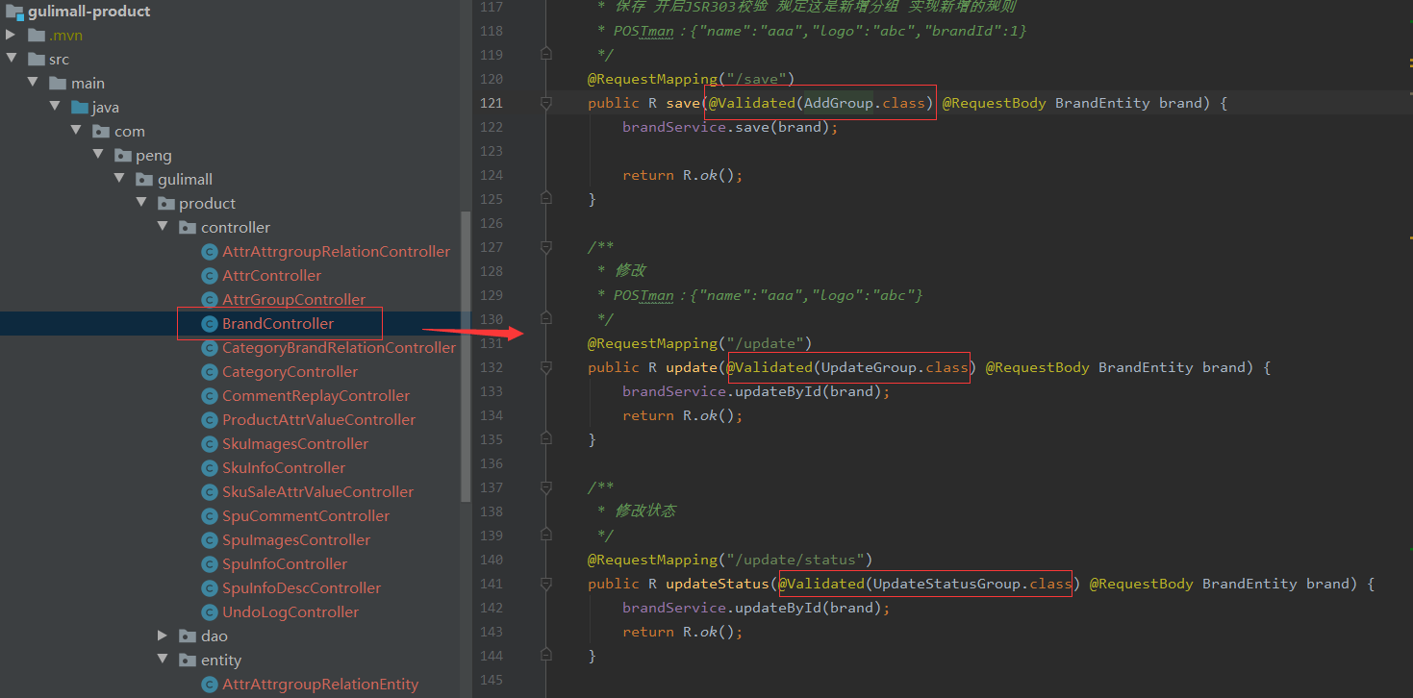Click the entity package icon
Screen dimensions: 1413x698
pyautogui.click(x=189, y=660)
